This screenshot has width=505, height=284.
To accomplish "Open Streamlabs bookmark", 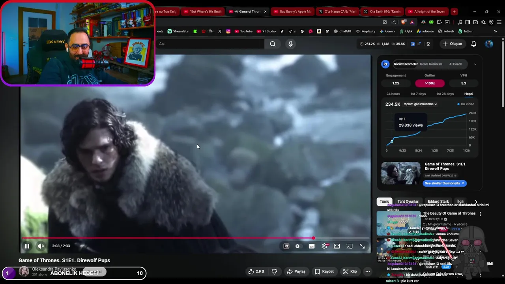I will pyautogui.click(x=178, y=31).
